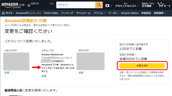Click the orange search magnifier button
The width and height of the screenshot is (172, 96).
click(x=99, y=5)
